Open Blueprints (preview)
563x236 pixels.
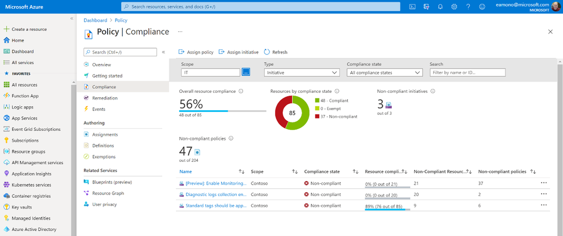pos(112,182)
